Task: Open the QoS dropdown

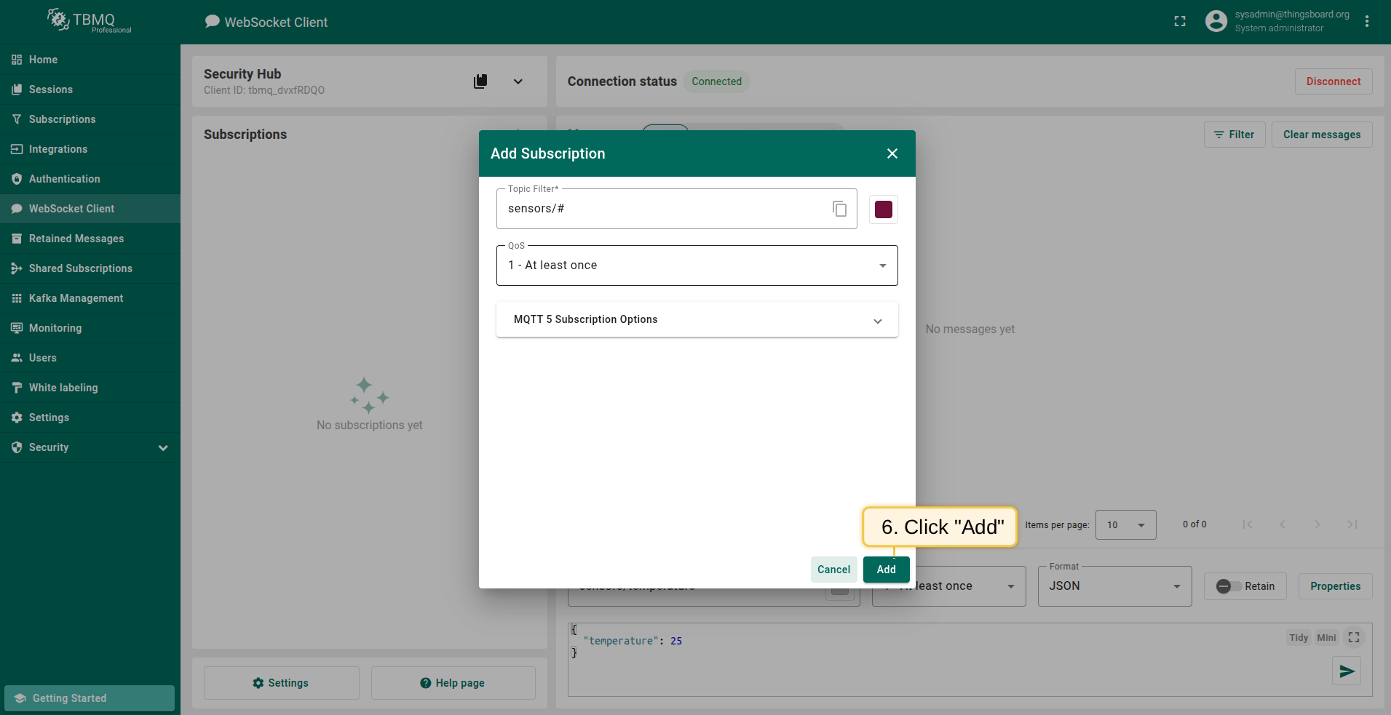Action: click(697, 265)
